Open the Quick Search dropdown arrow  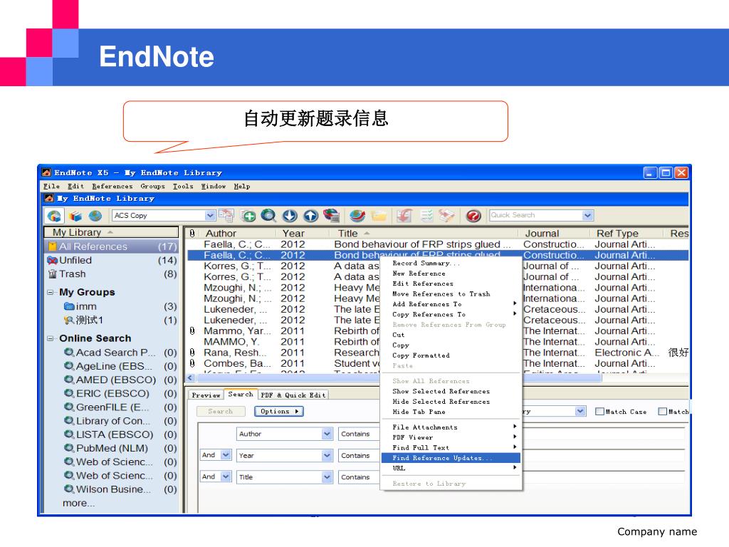tap(587, 215)
